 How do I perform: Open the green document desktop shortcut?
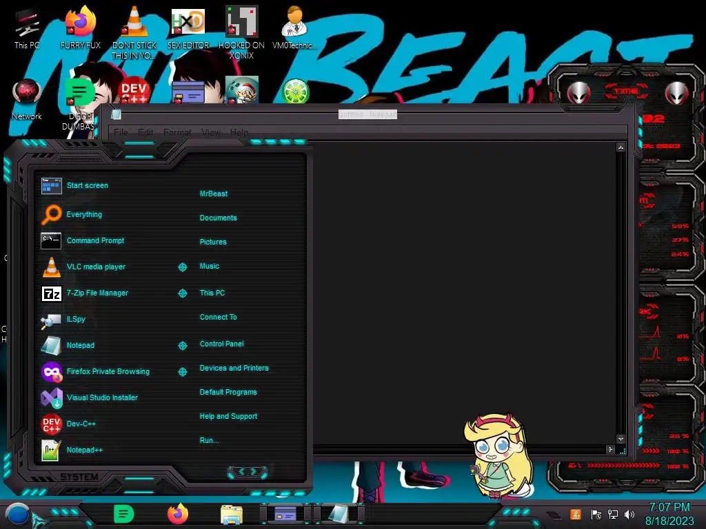80,105
